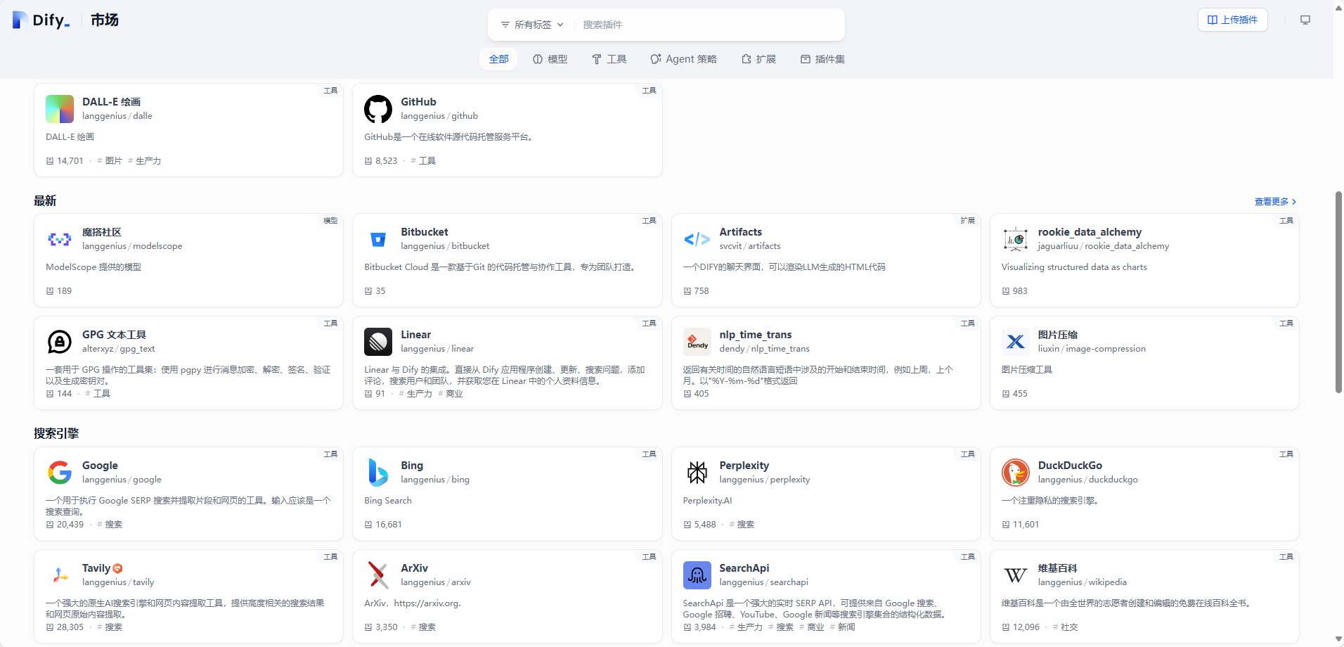The width and height of the screenshot is (1344, 647).
Task: Click the GitHub plugin icon
Action: tap(378, 109)
